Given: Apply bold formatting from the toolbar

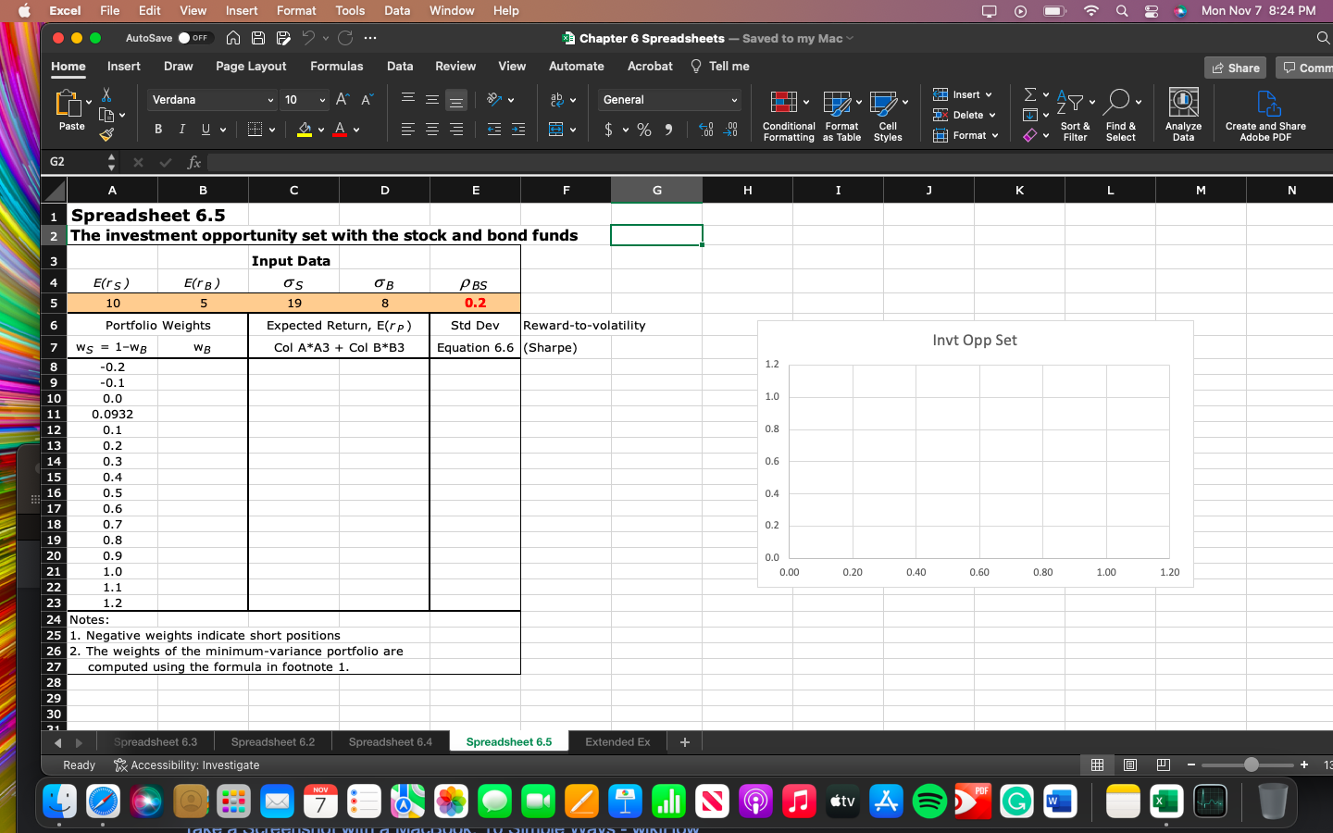Looking at the screenshot, I should pos(157,129).
